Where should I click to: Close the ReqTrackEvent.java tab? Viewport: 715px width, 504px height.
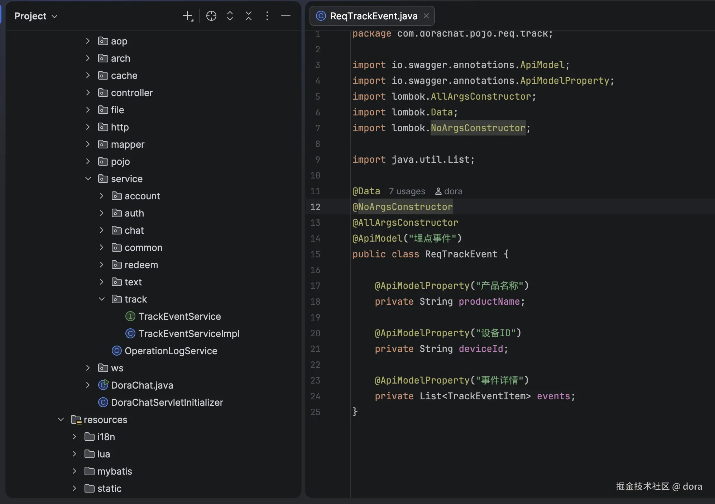click(x=426, y=16)
